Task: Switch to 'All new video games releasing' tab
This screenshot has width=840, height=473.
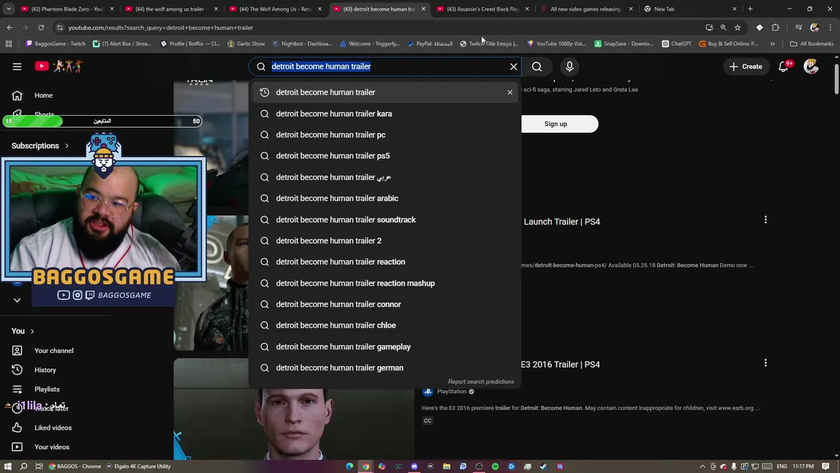Action: pos(585,9)
